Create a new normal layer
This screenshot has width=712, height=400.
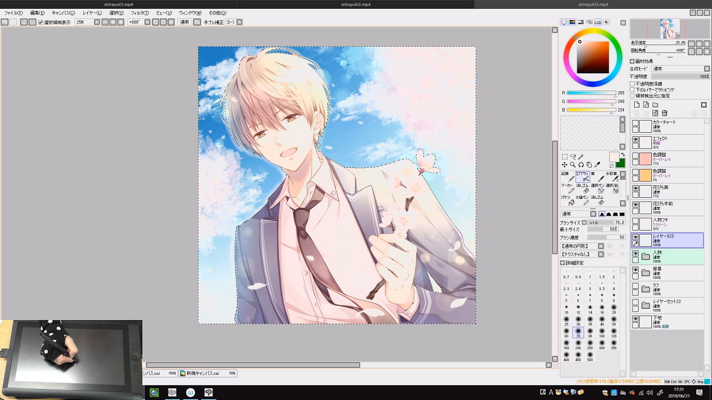pos(636,104)
